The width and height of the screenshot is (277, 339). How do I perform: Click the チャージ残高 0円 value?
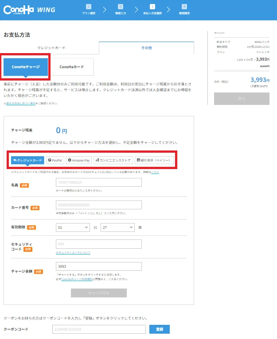[62, 131]
